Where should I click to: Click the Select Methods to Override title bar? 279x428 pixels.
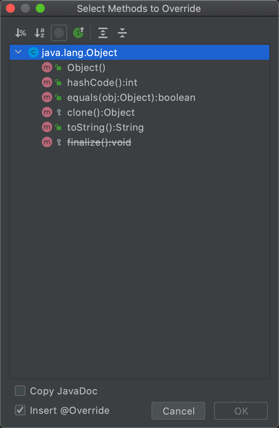click(139, 9)
